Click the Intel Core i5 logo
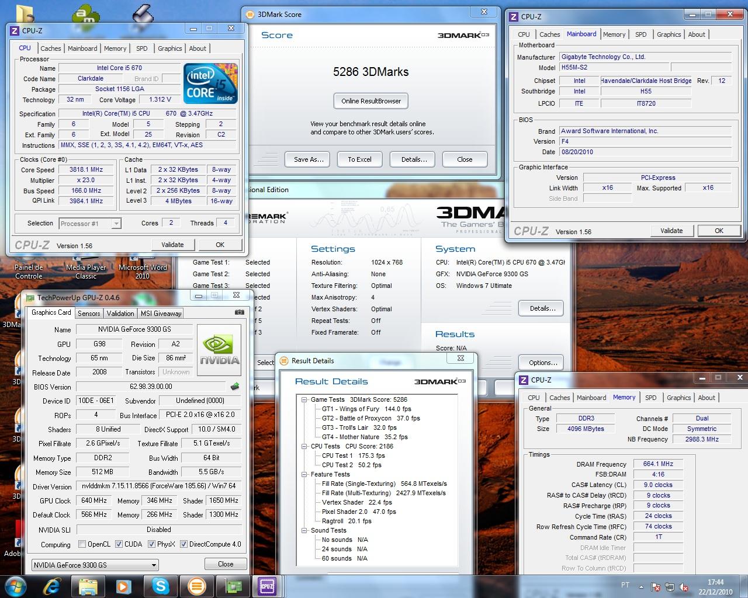The width and height of the screenshot is (748, 598). click(x=210, y=83)
